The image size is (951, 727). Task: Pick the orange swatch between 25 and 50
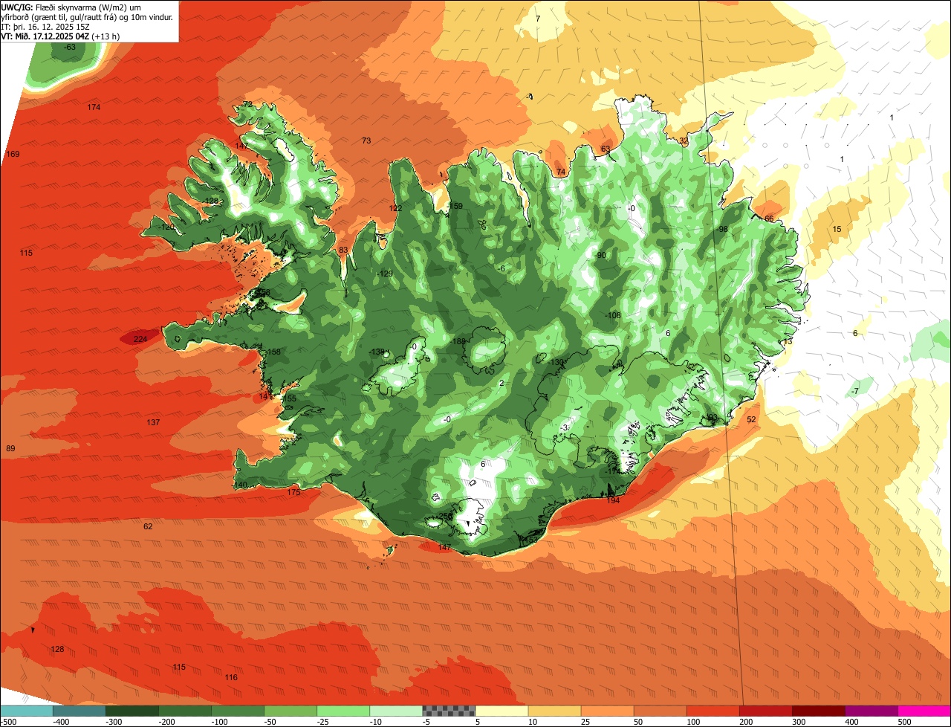click(x=607, y=711)
